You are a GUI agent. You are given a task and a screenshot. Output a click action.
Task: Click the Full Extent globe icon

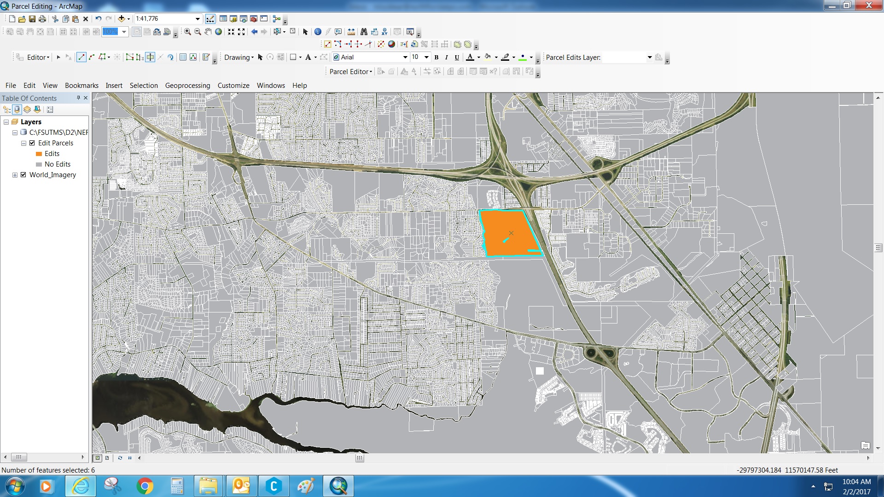[x=219, y=32]
